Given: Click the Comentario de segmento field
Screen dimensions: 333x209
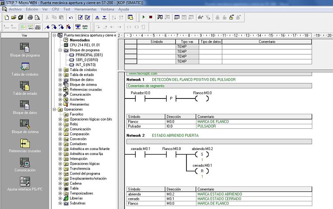Looking at the screenshot, I should point(219,86).
